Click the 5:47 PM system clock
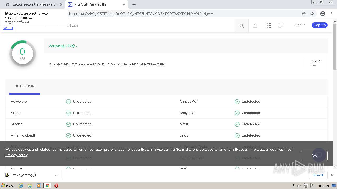 [x=323, y=186]
